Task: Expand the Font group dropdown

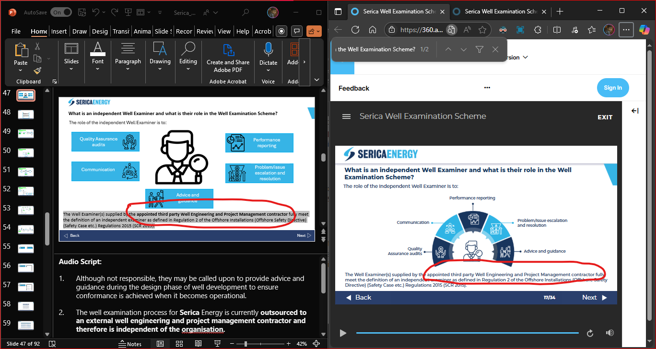Action: click(98, 69)
